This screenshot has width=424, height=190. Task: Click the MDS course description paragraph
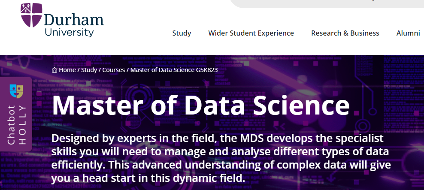click(x=221, y=158)
